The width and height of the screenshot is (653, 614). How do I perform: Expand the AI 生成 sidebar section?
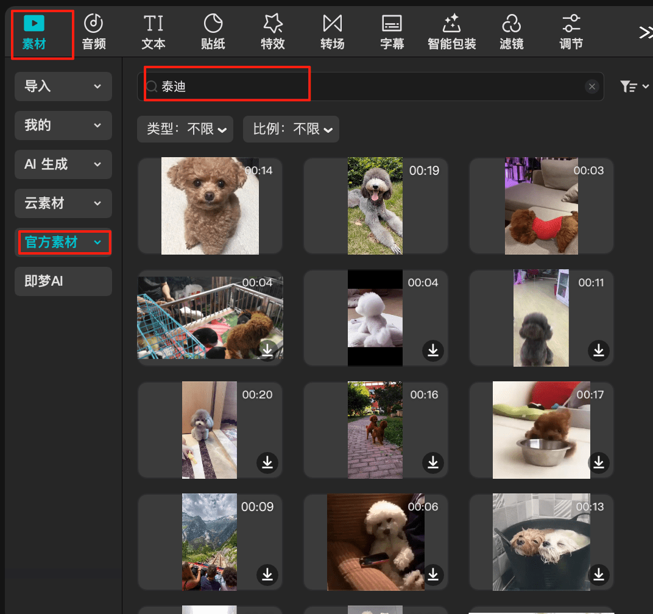[63, 164]
